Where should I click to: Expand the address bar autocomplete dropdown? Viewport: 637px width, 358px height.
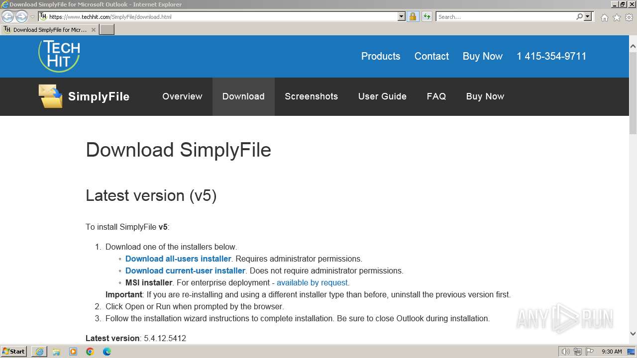[402, 16]
